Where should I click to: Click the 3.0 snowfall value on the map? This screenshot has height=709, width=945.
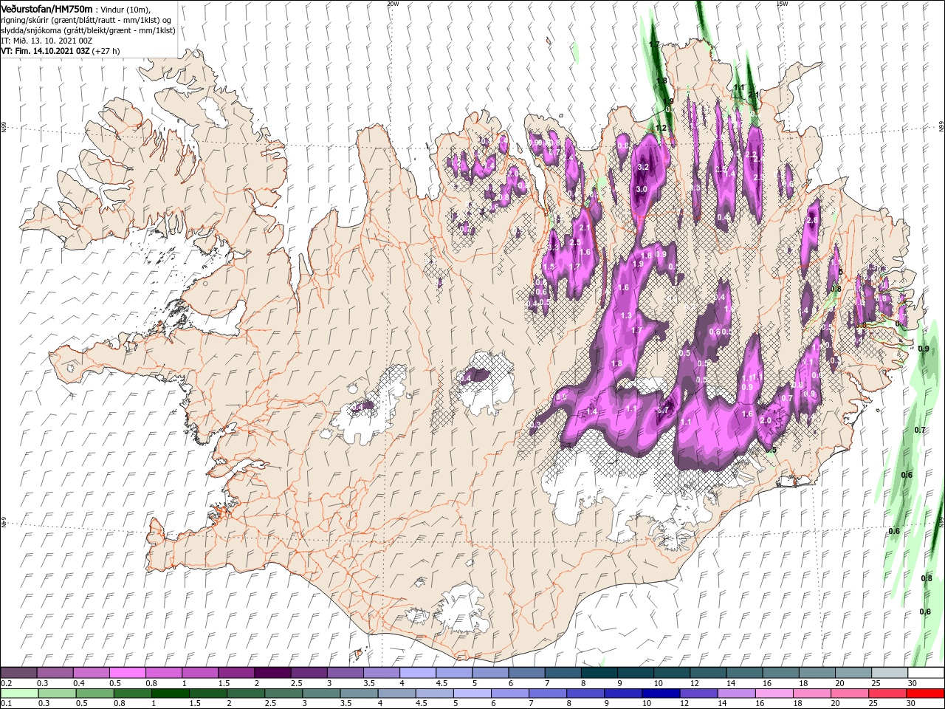click(642, 189)
